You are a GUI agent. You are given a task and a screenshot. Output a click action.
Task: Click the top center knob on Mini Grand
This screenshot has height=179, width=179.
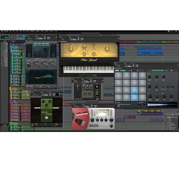click(84, 46)
